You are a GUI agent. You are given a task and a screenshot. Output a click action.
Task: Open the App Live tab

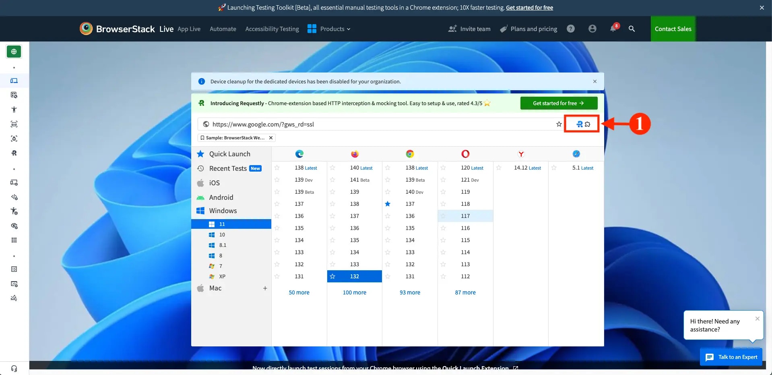pos(189,29)
